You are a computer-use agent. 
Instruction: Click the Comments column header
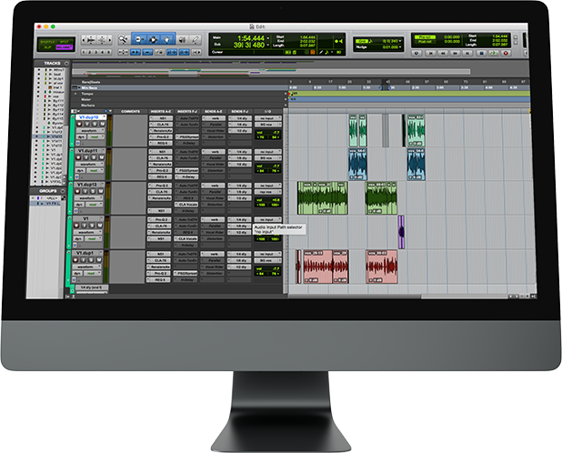tap(130, 112)
